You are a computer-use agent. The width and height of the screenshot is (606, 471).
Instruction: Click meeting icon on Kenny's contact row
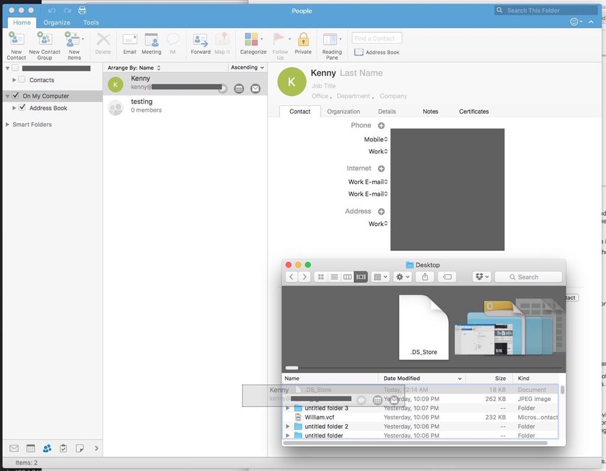point(239,89)
